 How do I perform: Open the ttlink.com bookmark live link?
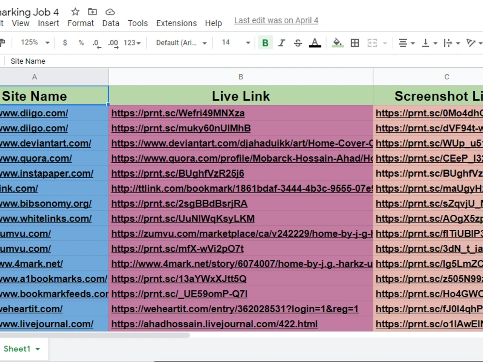coord(242,189)
